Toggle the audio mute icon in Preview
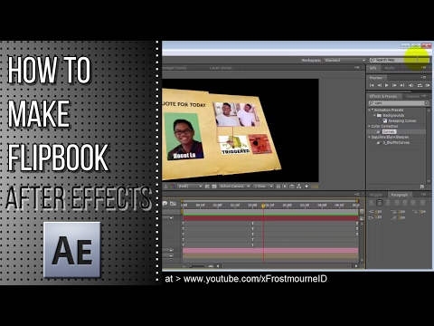434x326 pixels. 410,85
